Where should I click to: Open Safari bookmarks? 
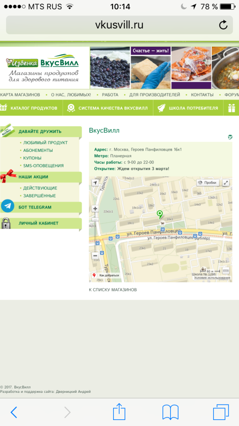[x=170, y=412]
